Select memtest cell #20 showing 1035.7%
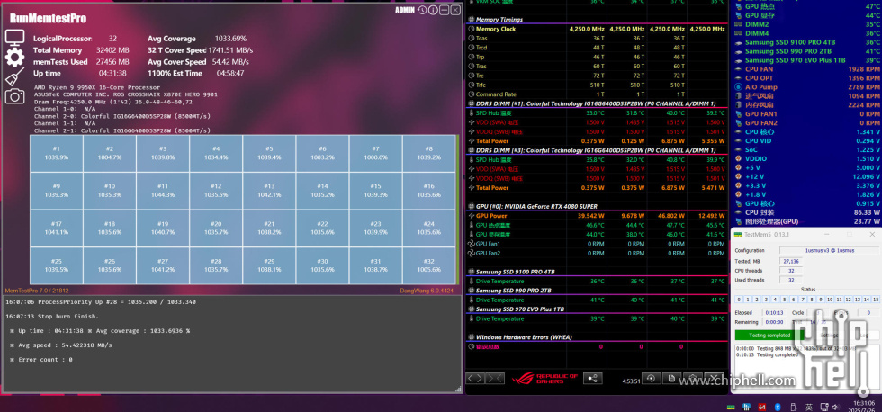Screen dimensions: 882x412 (216, 228)
